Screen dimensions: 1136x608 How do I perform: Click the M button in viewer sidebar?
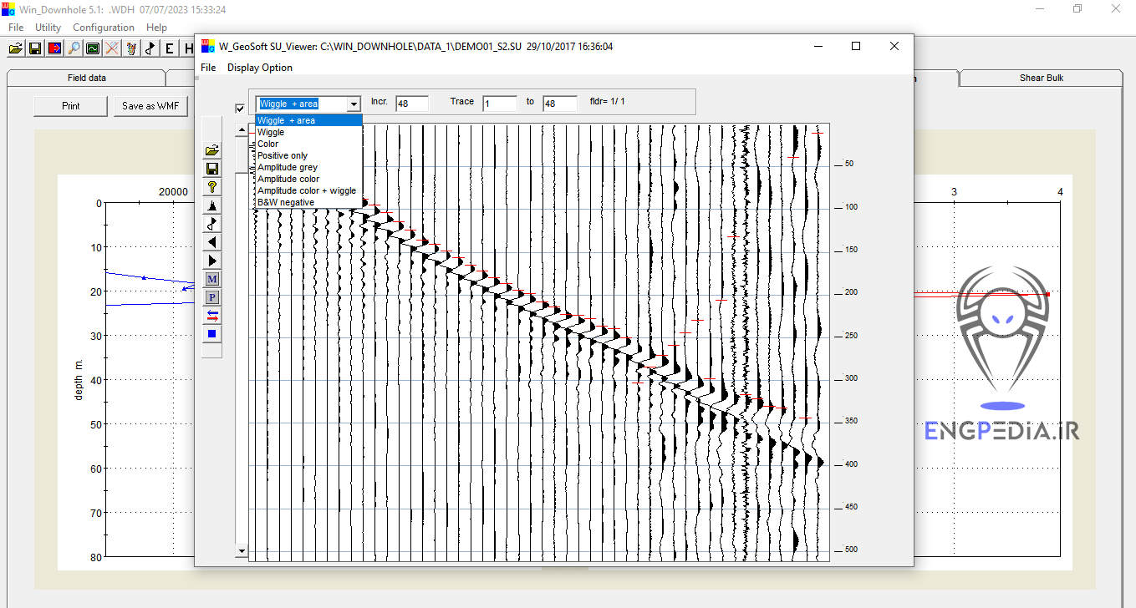(212, 279)
